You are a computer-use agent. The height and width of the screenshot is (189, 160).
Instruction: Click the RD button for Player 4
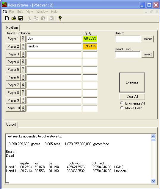[x=23, y=62]
